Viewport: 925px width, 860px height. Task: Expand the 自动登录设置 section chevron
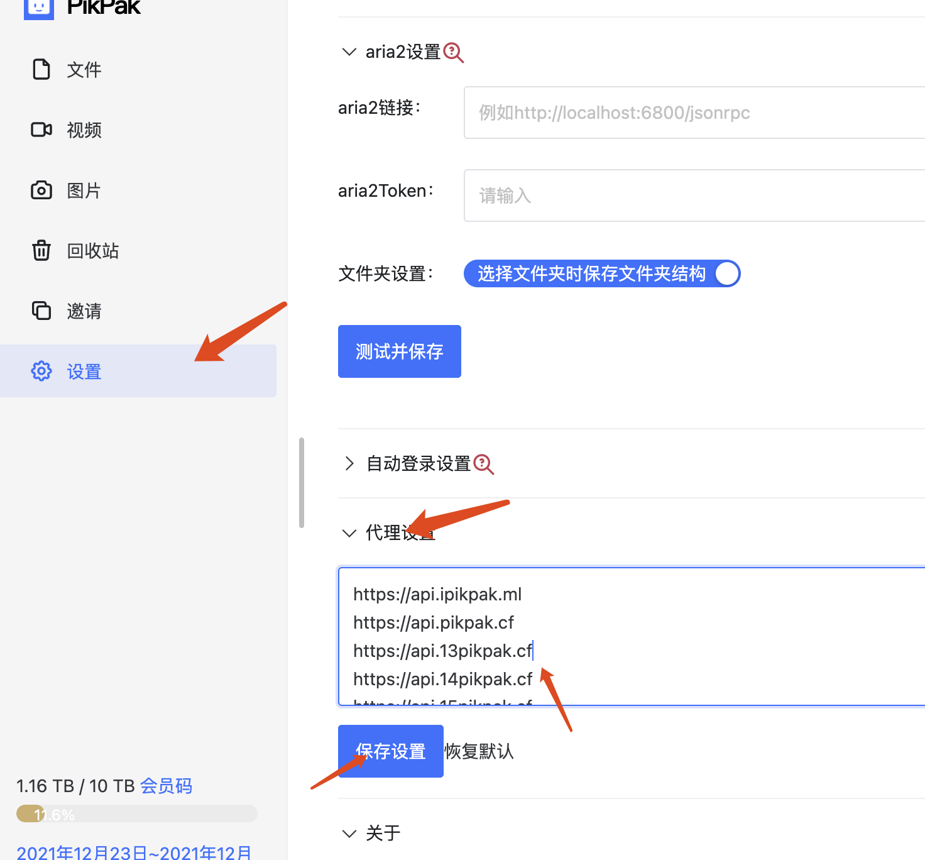pos(349,464)
